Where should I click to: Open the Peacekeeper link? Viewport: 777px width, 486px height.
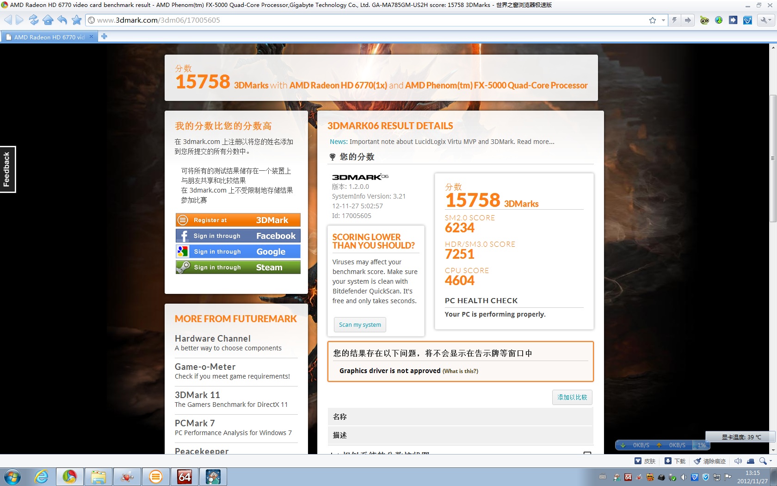click(x=202, y=450)
